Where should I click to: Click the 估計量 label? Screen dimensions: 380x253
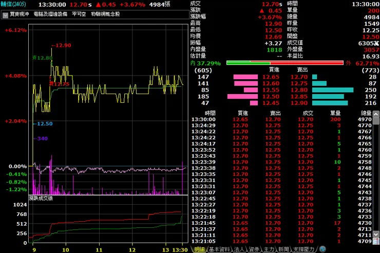198,56
